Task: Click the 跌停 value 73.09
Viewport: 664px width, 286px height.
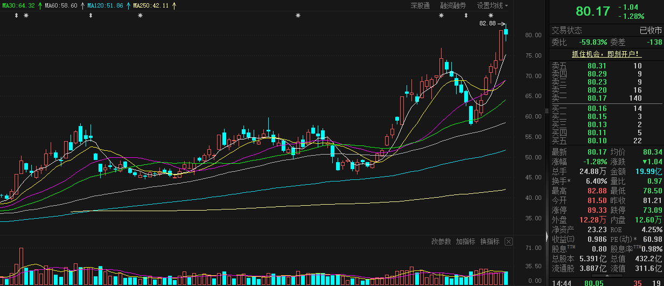Action: pyautogui.click(x=652, y=210)
